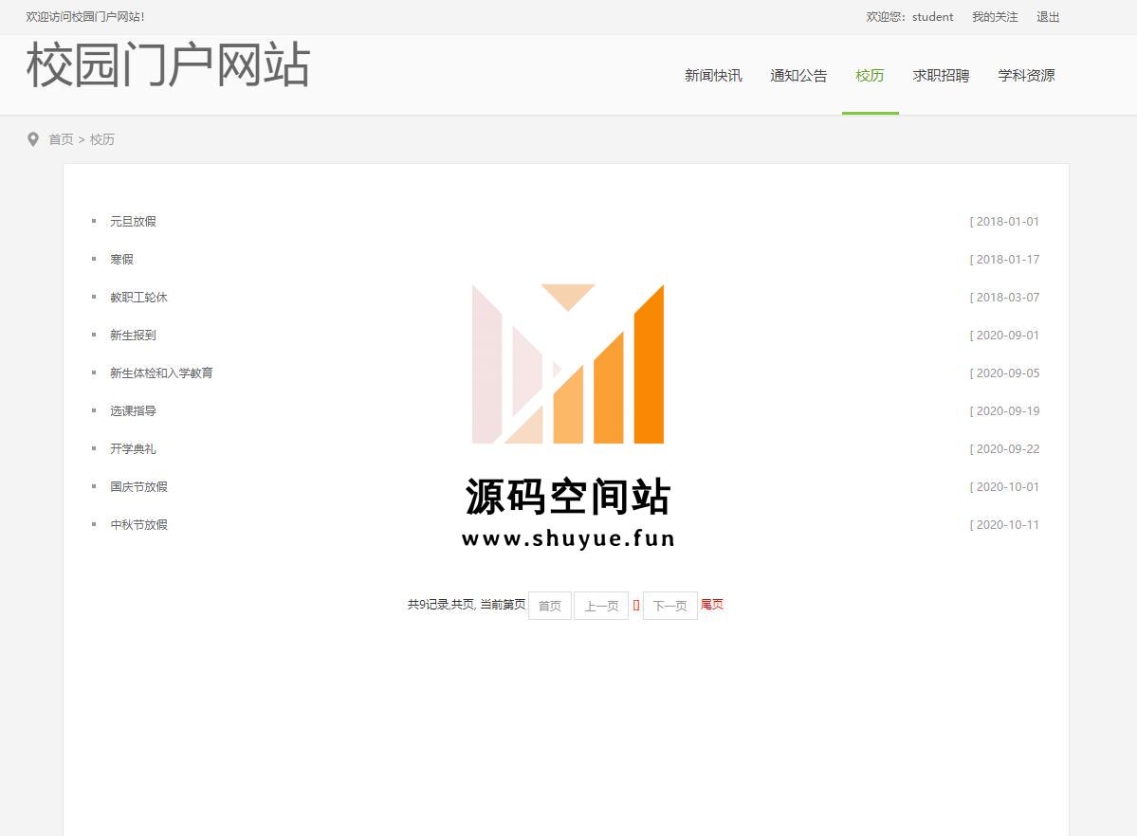The width and height of the screenshot is (1137, 836).
Task: Click the 校园门户网站 site title
Action: coord(168,65)
